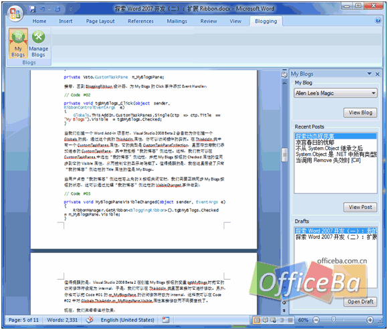Click the ruler toggle icon above scrollbar
This screenshot has height=330, width=388.
point(284,74)
